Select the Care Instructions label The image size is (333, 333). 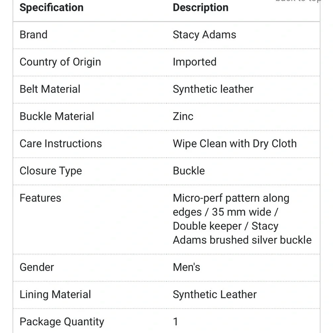pos(61,144)
